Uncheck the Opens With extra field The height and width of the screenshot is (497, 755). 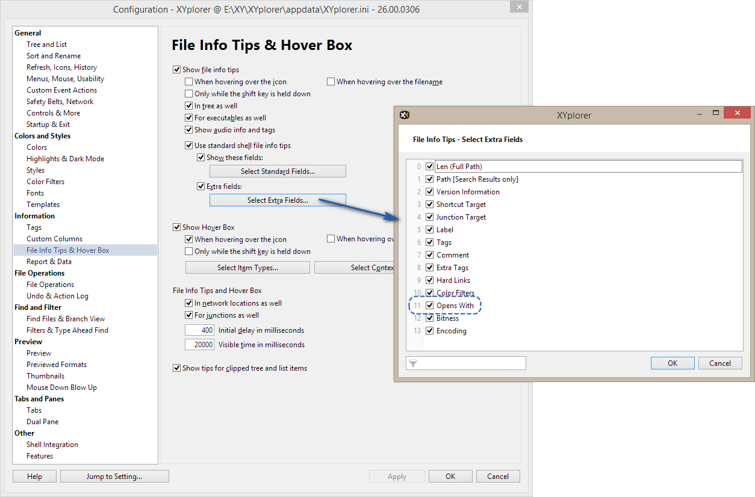pyautogui.click(x=429, y=306)
